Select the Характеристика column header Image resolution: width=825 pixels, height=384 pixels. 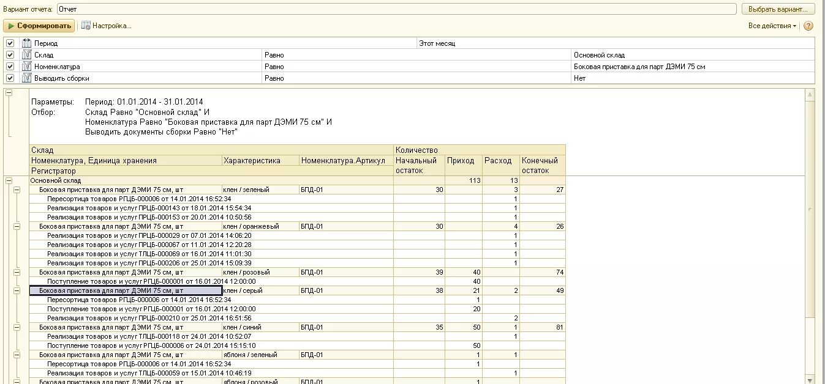tap(260, 160)
